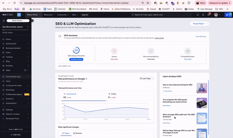Viewport: 233px width, 138px height.
Task: Click the 74% SEO Setup progress circle
Action: (76, 50)
